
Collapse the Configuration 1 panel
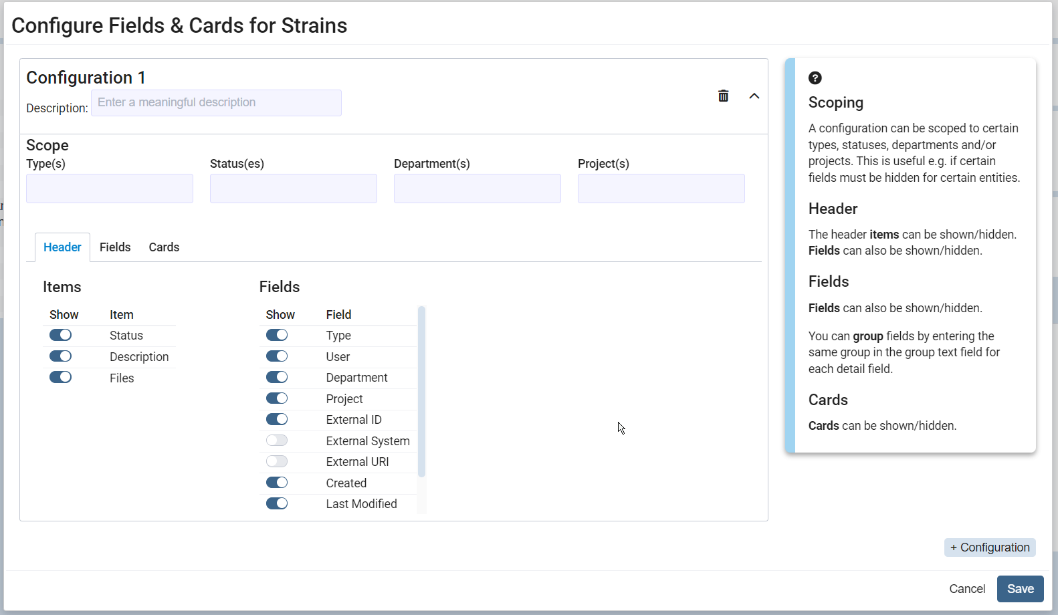coord(754,96)
